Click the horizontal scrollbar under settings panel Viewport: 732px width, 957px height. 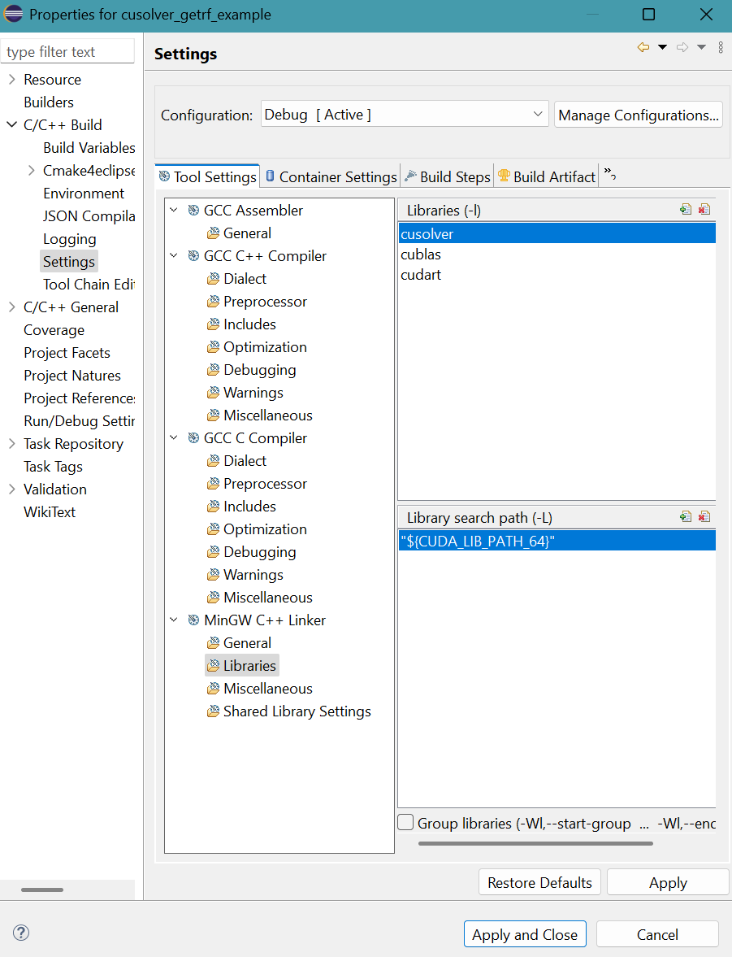pyautogui.click(x=535, y=843)
